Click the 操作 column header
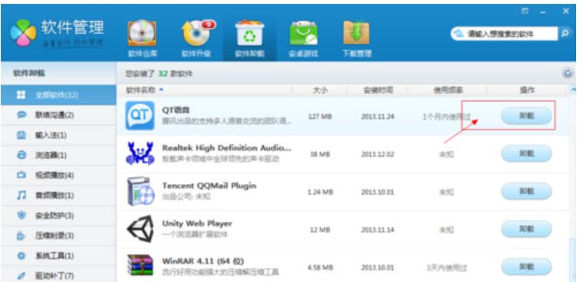The width and height of the screenshot is (583, 282). (527, 90)
